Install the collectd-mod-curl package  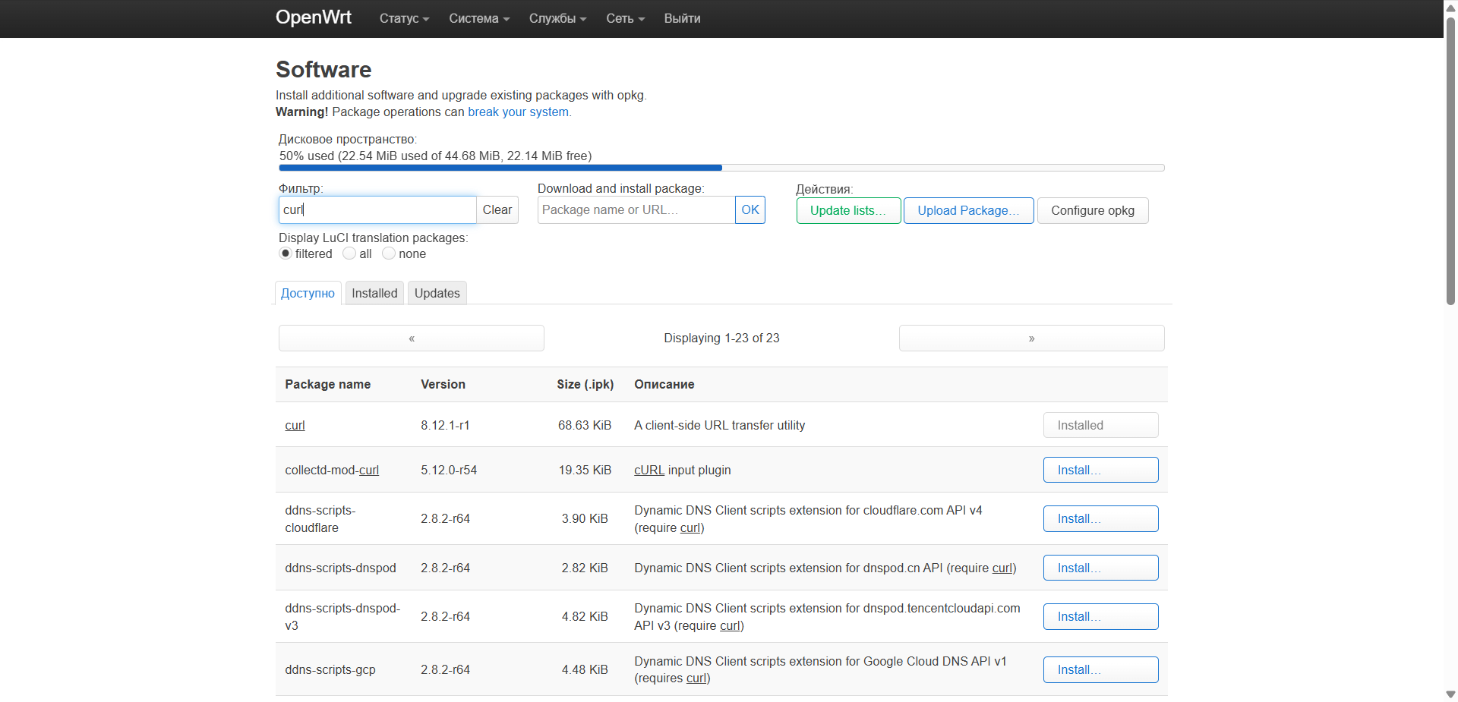click(x=1100, y=470)
